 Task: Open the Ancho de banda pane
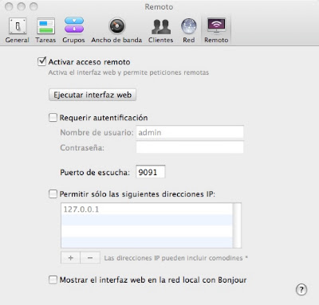coord(116,30)
